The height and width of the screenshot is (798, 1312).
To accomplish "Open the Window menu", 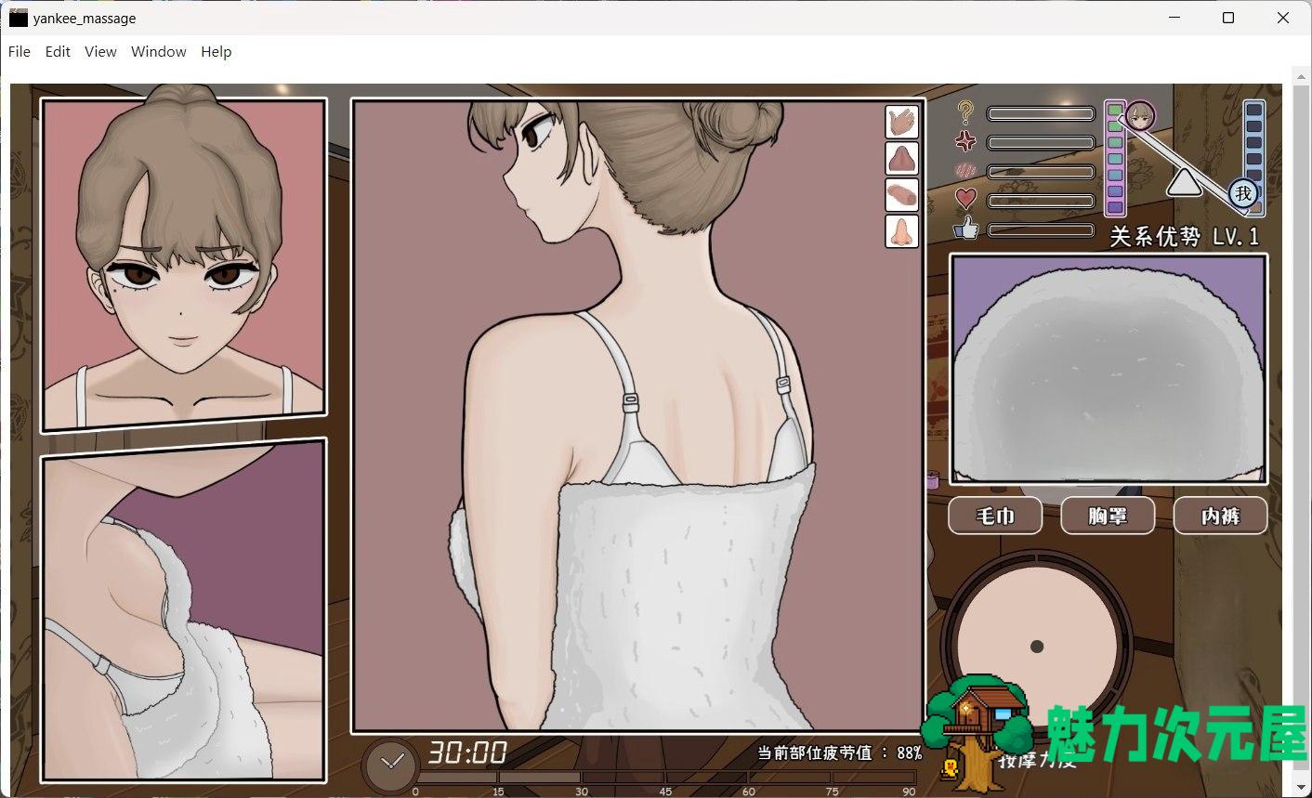I will (159, 52).
